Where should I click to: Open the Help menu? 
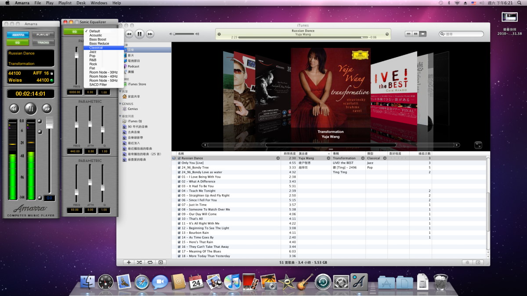coord(116,3)
